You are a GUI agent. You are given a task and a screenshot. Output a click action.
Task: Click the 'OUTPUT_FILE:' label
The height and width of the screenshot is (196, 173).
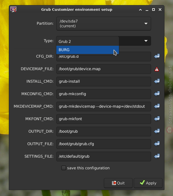[x=40, y=144]
